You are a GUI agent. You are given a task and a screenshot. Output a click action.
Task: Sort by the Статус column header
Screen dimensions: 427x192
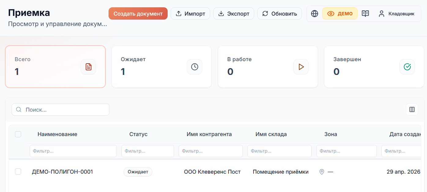coord(138,134)
